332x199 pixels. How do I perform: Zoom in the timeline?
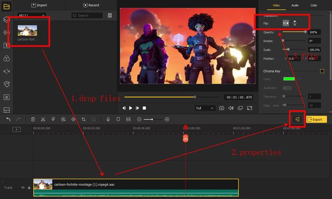(167, 120)
